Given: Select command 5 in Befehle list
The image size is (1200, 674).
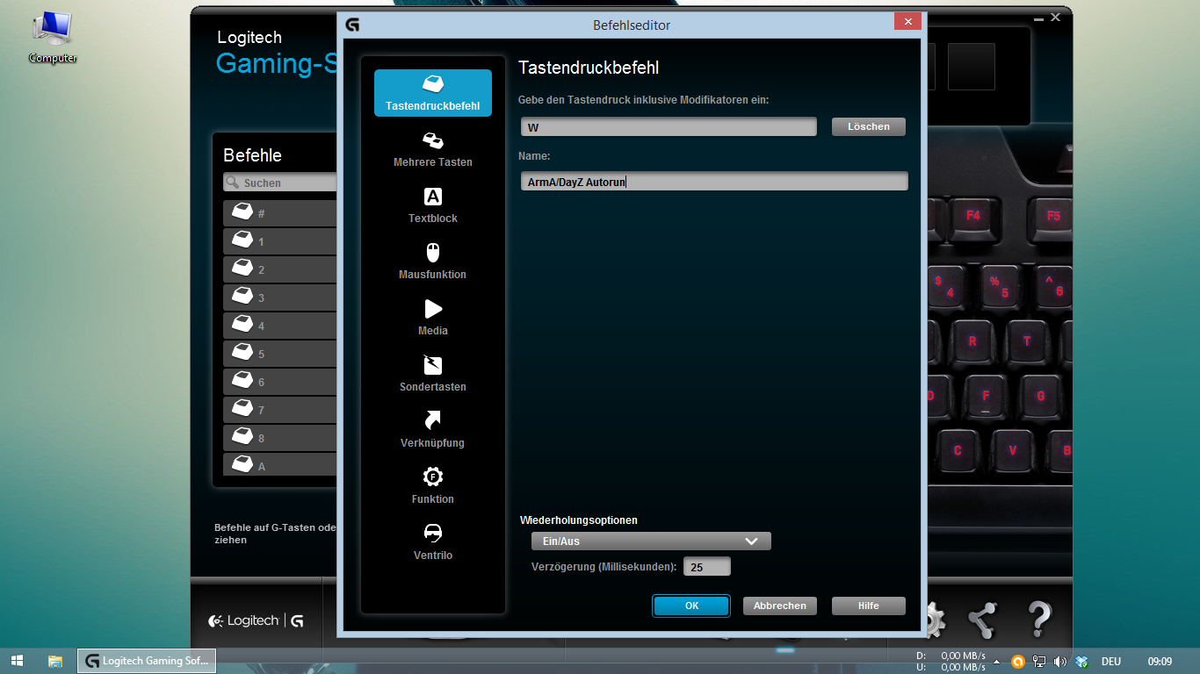Looking at the screenshot, I should point(280,354).
